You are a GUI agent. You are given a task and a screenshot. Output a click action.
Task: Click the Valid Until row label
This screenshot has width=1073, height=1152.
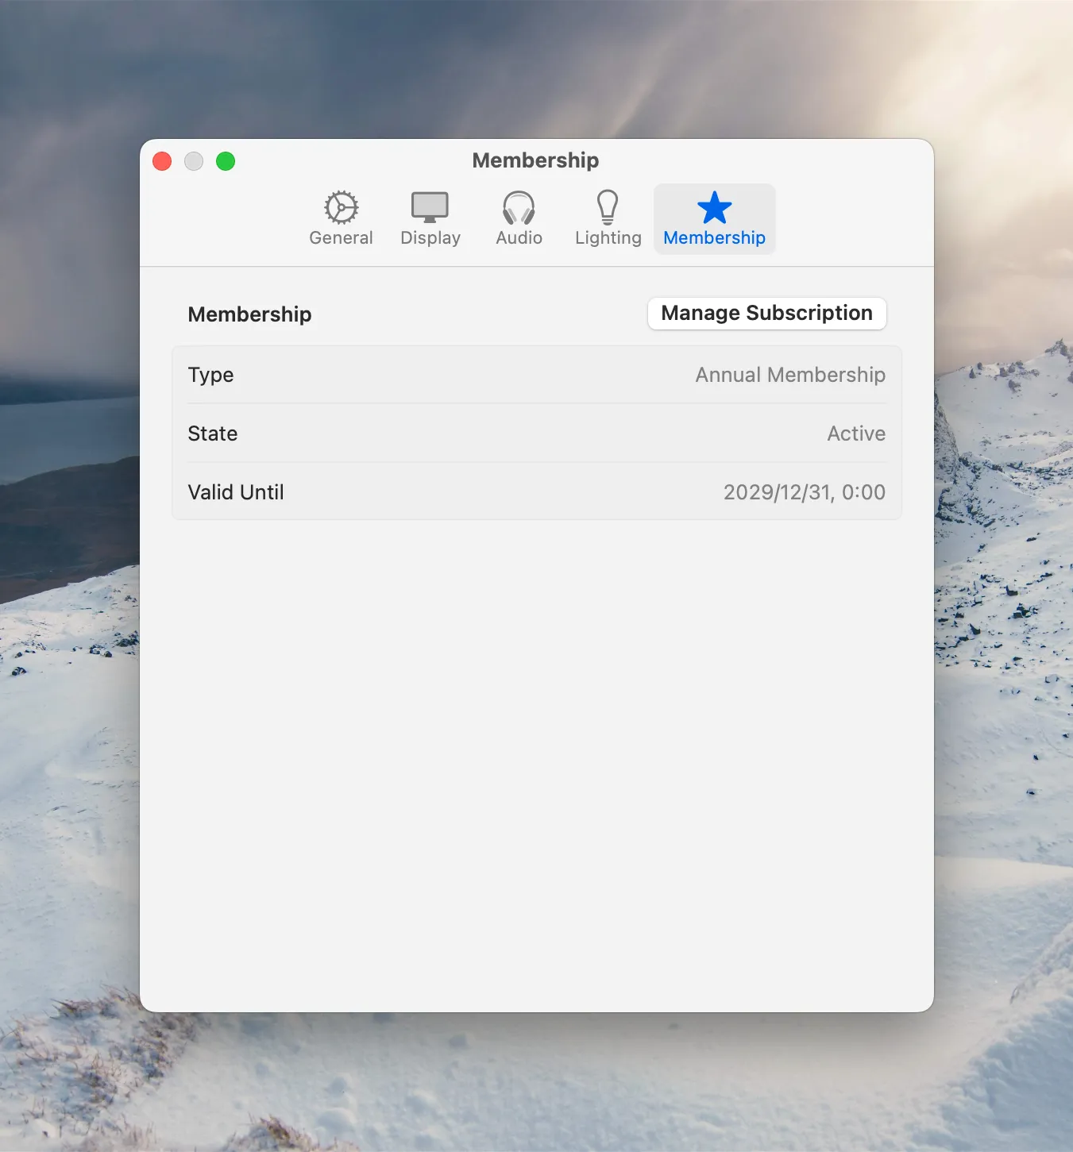click(236, 492)
